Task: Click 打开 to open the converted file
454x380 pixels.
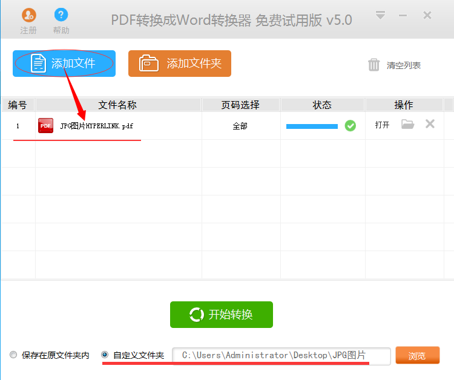Action: 382,125
